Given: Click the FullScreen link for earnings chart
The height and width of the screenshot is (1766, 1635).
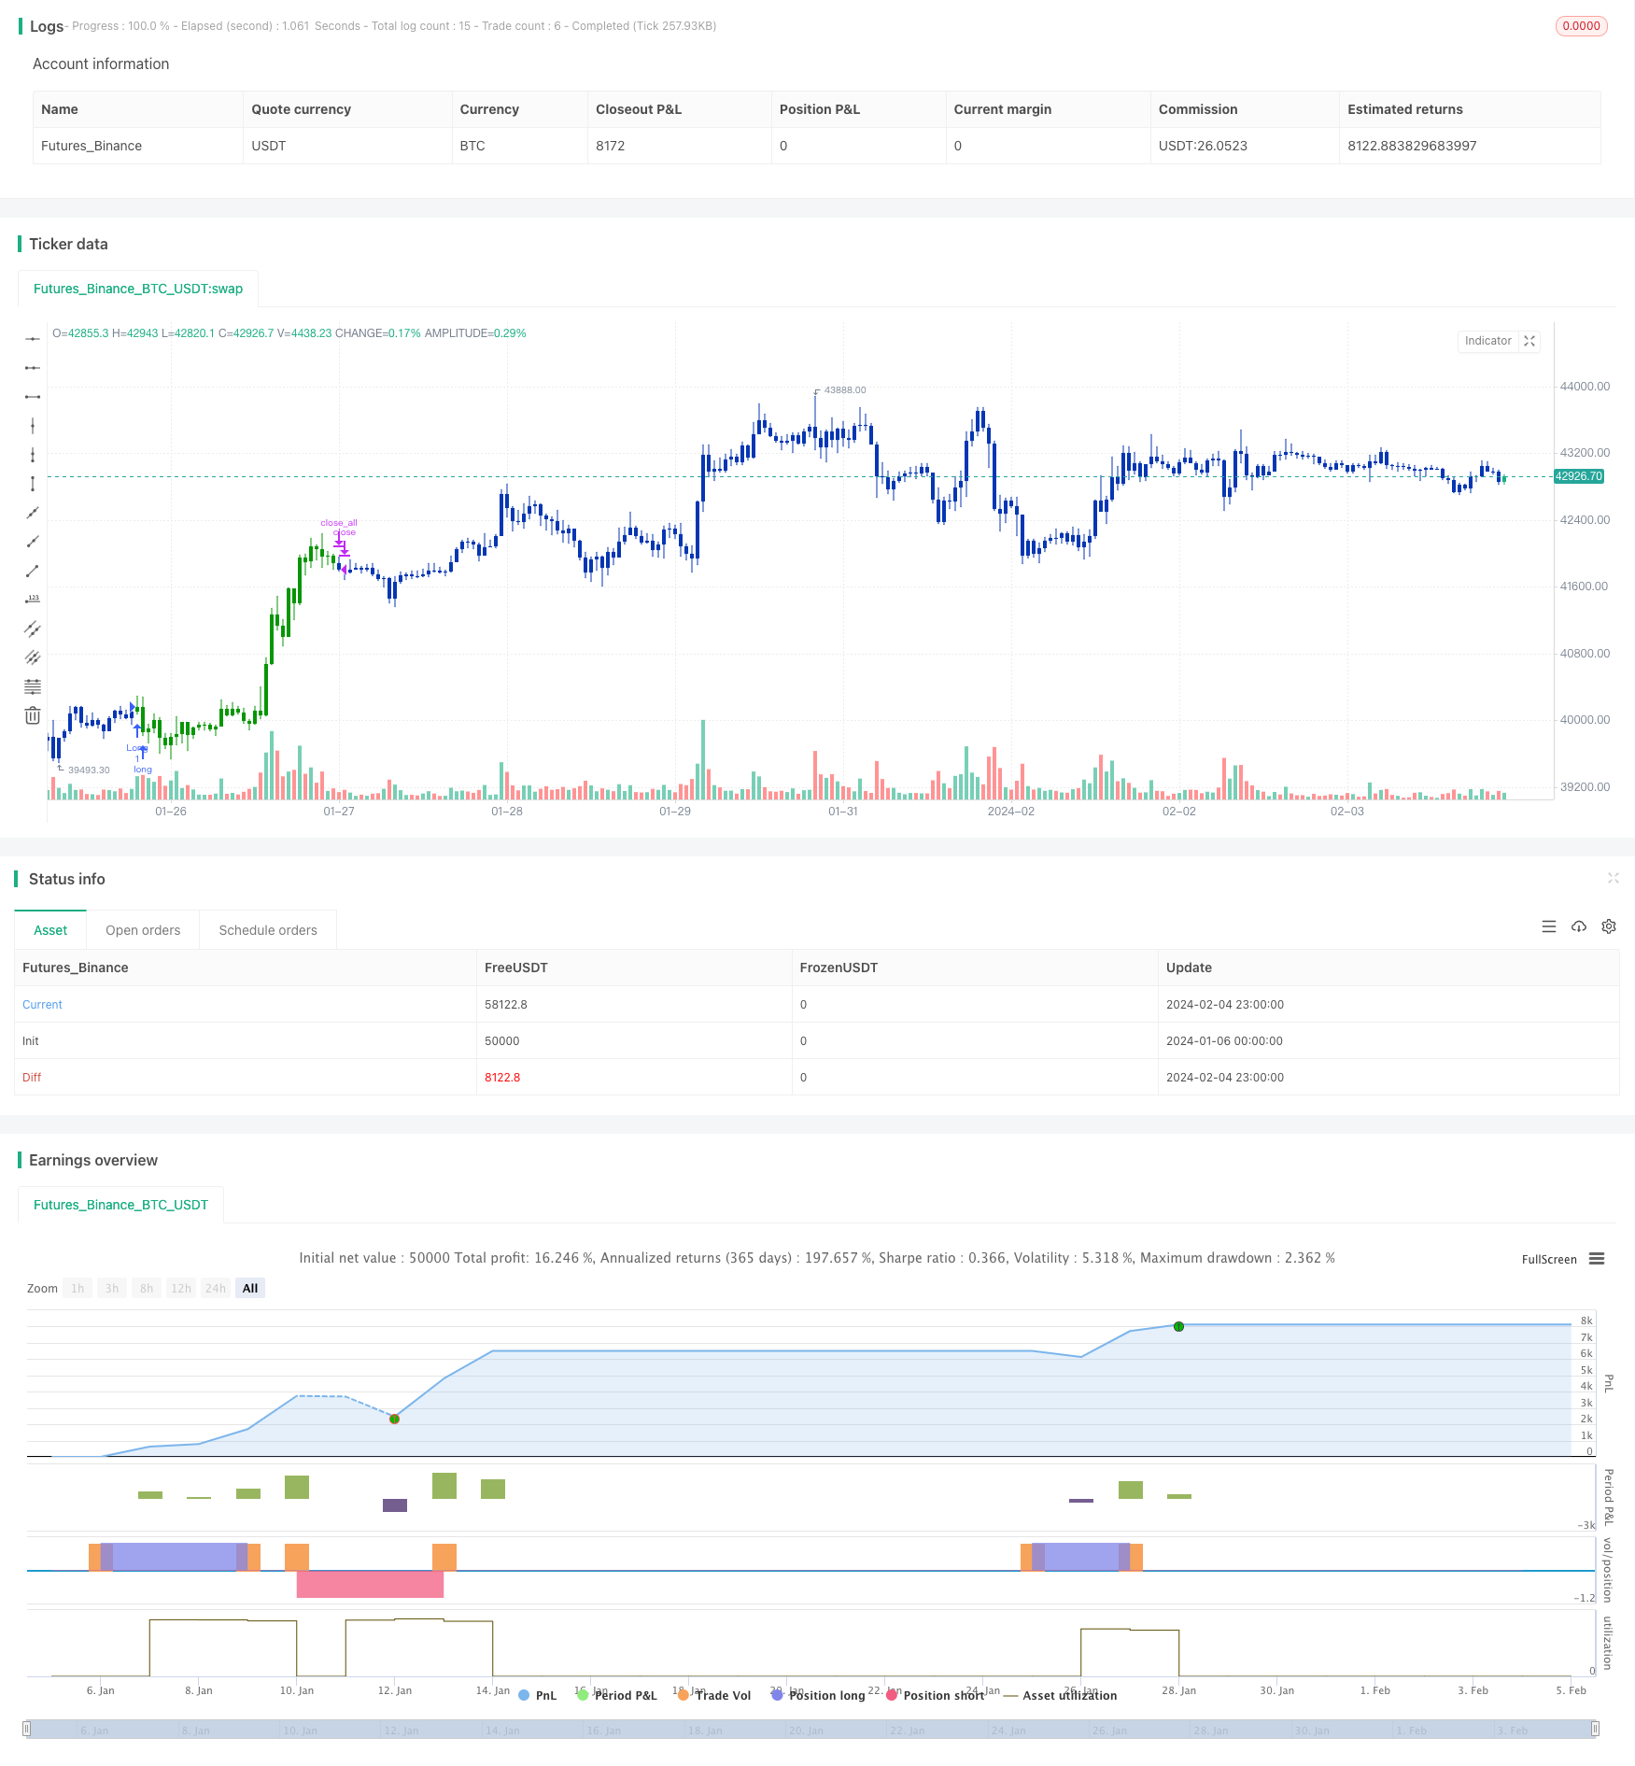Looking at the screenshot, I should 1549,1259.
